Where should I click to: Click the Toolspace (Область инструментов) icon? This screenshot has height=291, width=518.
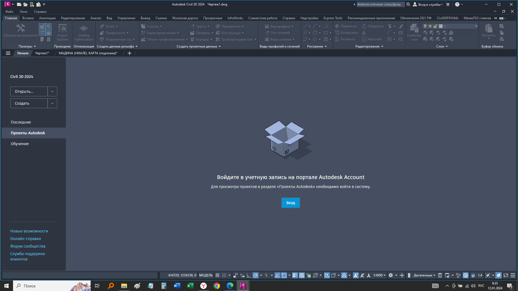click(20, 27)
